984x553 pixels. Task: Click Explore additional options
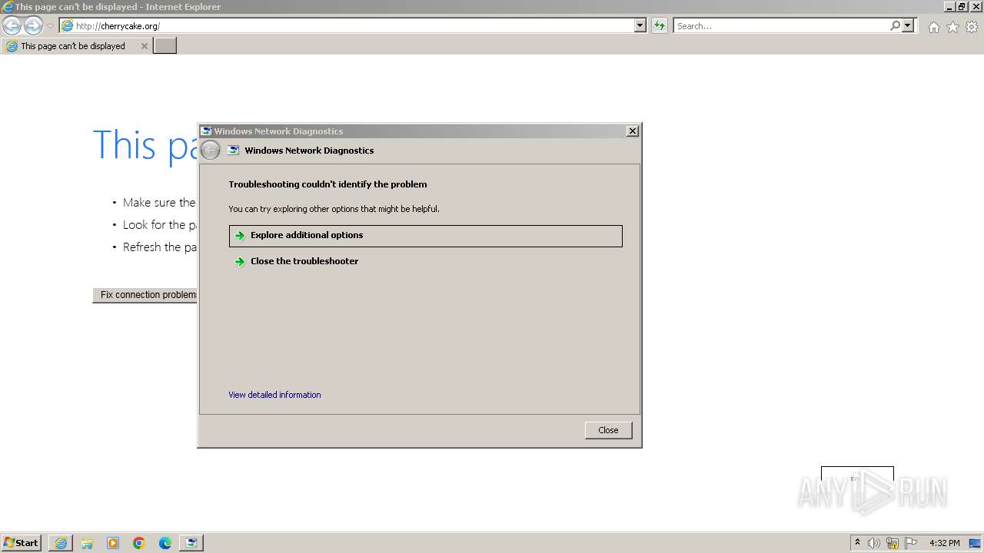point(425,236)
